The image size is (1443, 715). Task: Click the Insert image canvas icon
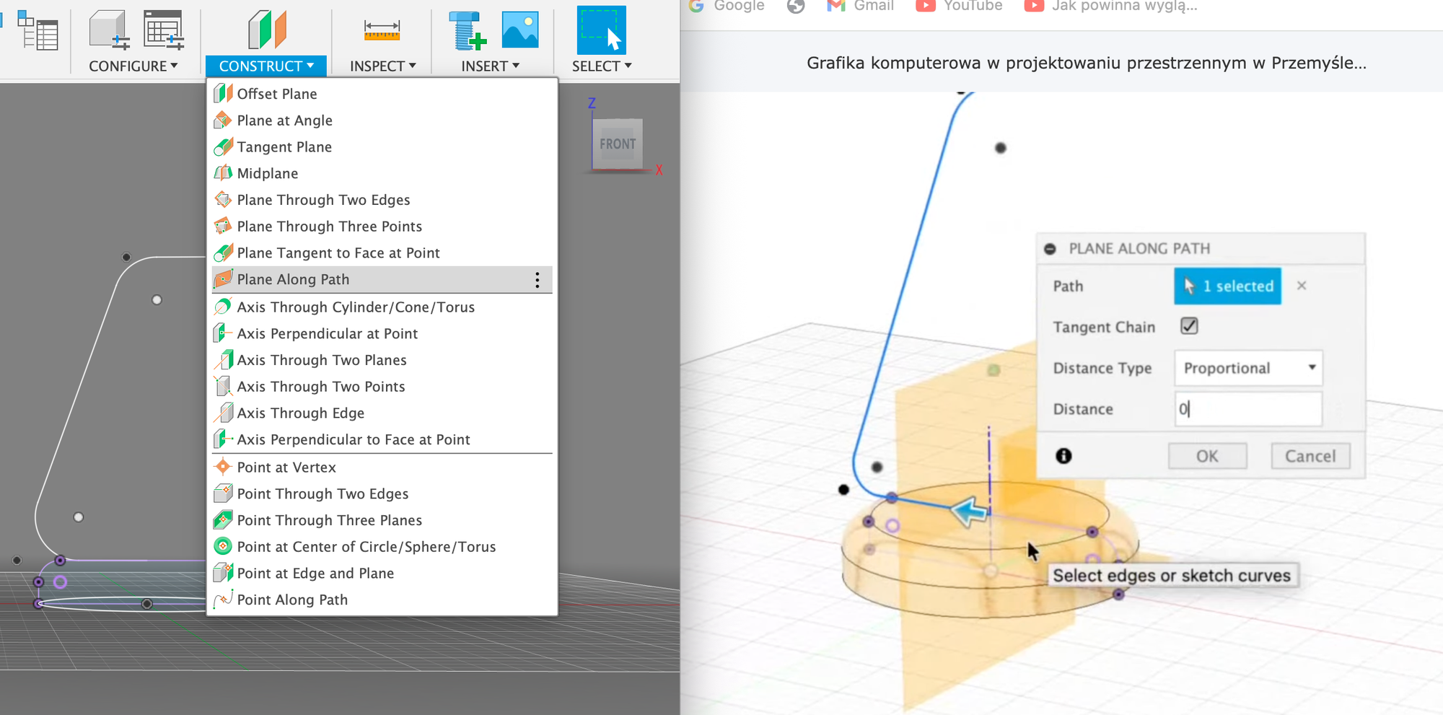519,30
